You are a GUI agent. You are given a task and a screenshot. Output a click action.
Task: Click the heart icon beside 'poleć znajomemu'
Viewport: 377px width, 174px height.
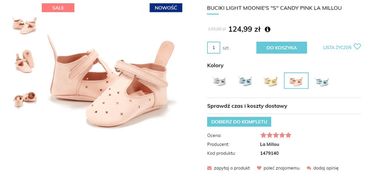tap(259, 168)
